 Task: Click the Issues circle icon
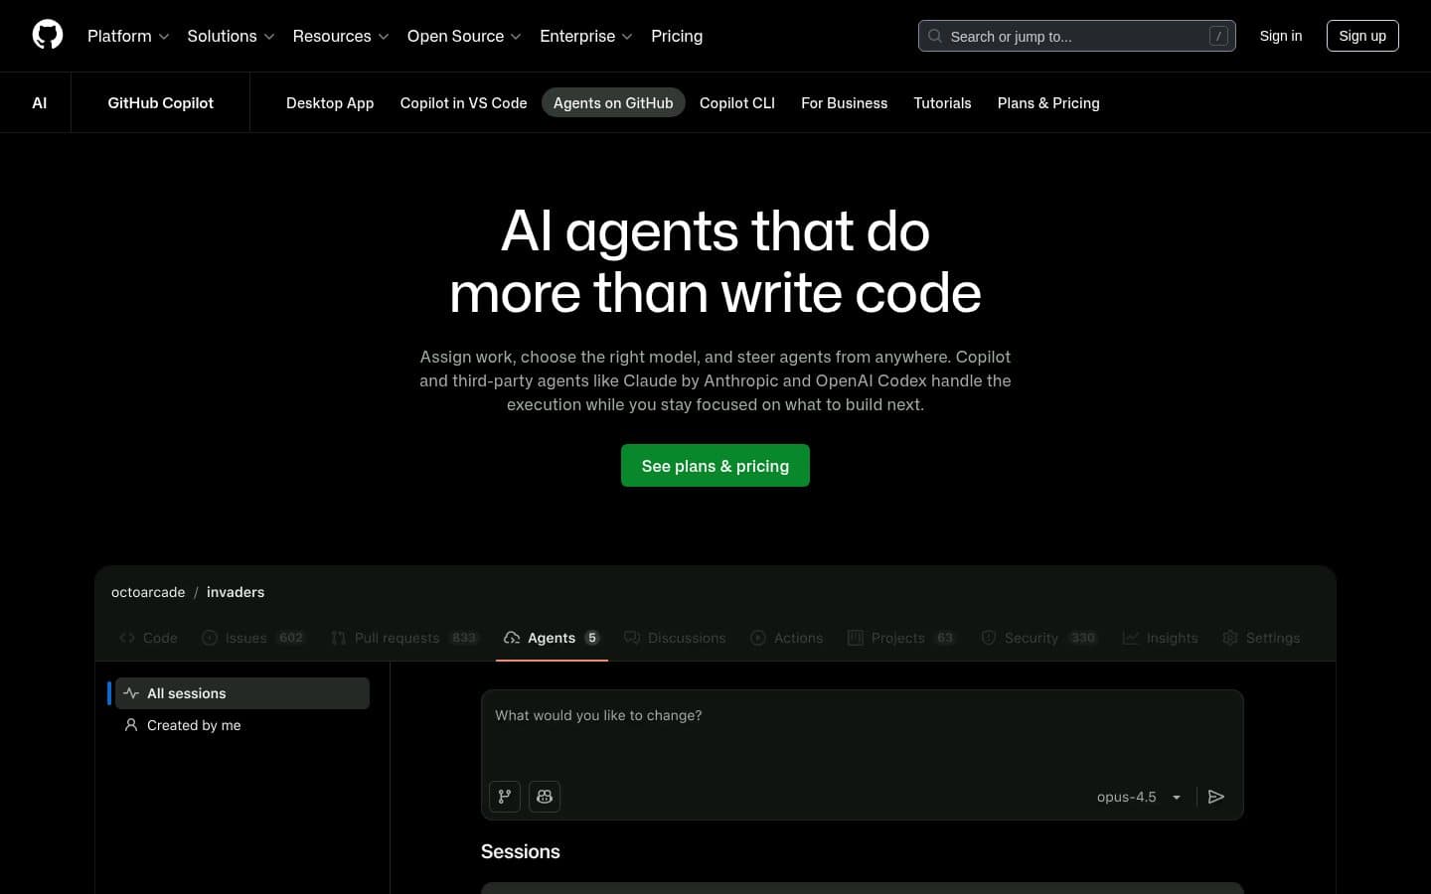pos(210,638)
